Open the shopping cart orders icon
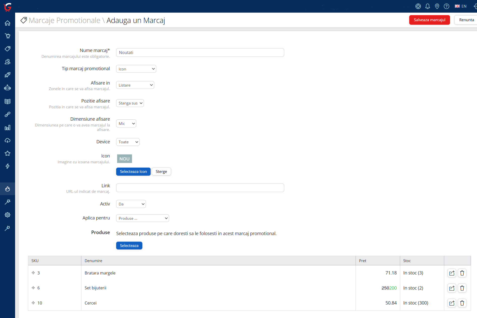The height and width of the screenshot is (318, 477). click(x=8, y=36)
